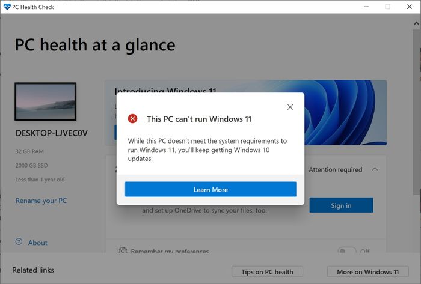The image size is (421, 284).
Task: Click the desktop wallpaper thumbnail
Action: coord(46,101)
